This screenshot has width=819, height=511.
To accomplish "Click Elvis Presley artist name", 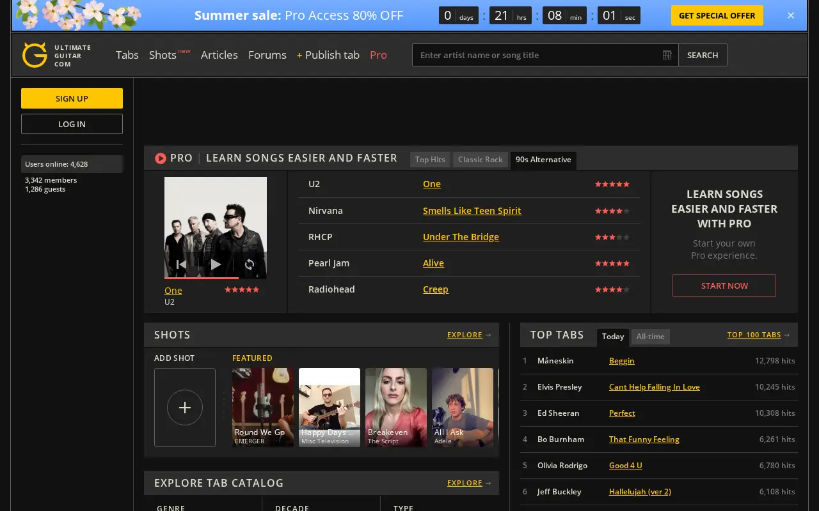I will 560,387.
